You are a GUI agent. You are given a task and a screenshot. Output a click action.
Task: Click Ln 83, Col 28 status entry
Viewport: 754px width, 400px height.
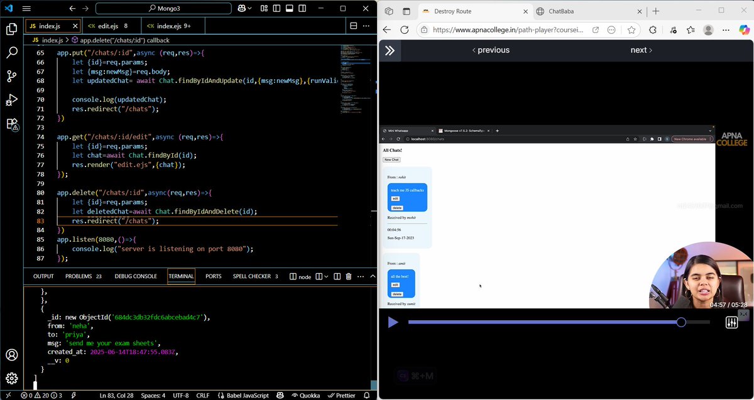point(117,395)
